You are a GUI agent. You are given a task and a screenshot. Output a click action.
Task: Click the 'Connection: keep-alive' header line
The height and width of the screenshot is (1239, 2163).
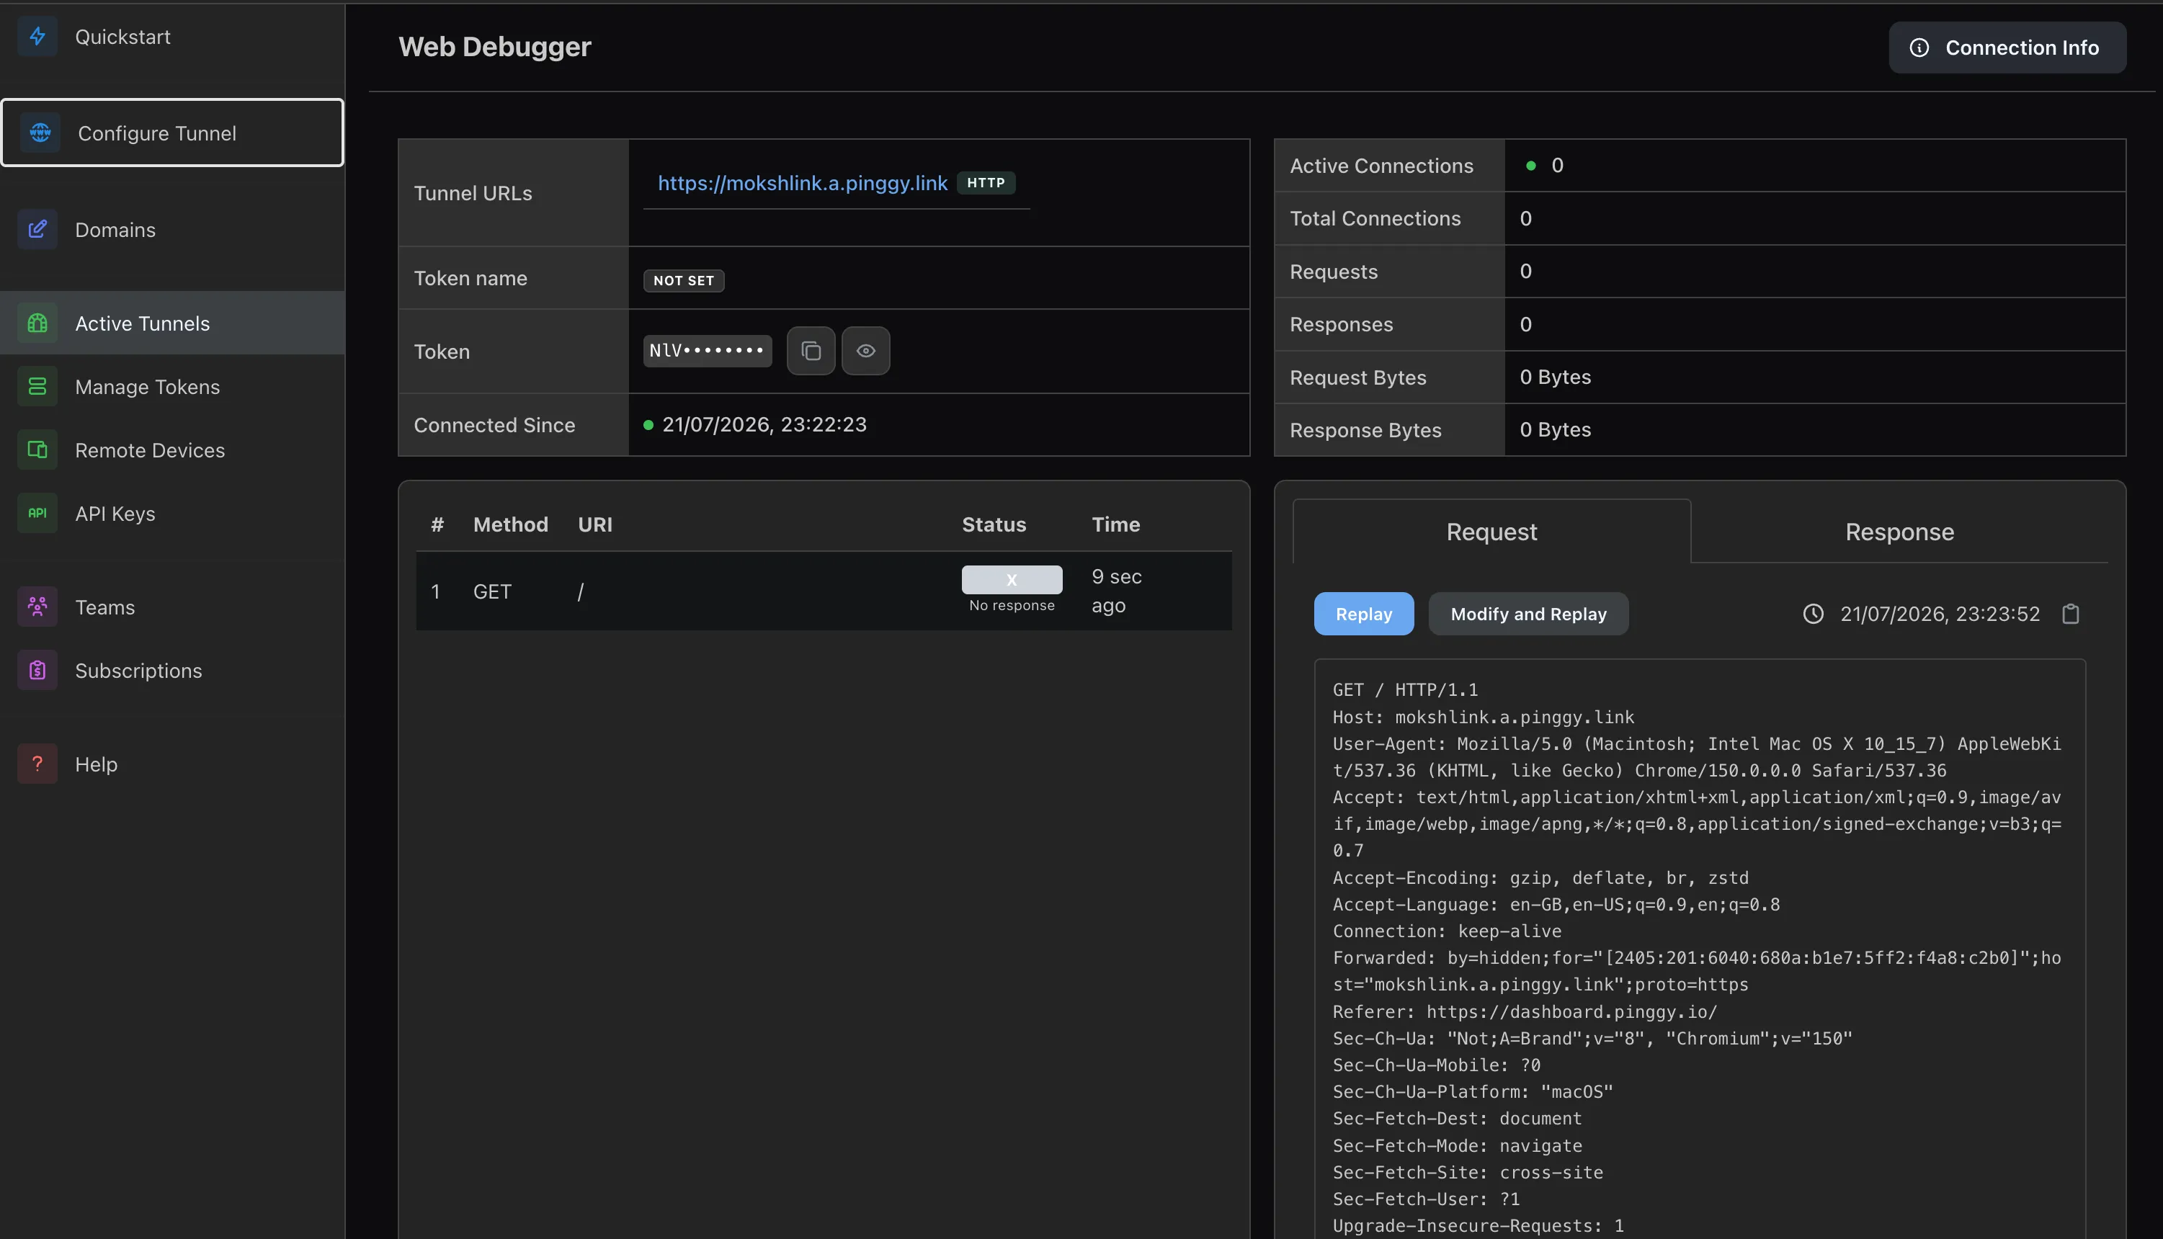pos(1447,931)
